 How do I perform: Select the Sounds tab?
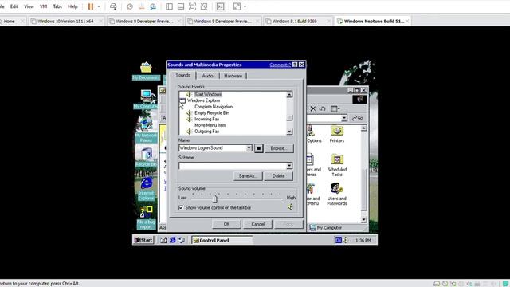coord(182,75)
